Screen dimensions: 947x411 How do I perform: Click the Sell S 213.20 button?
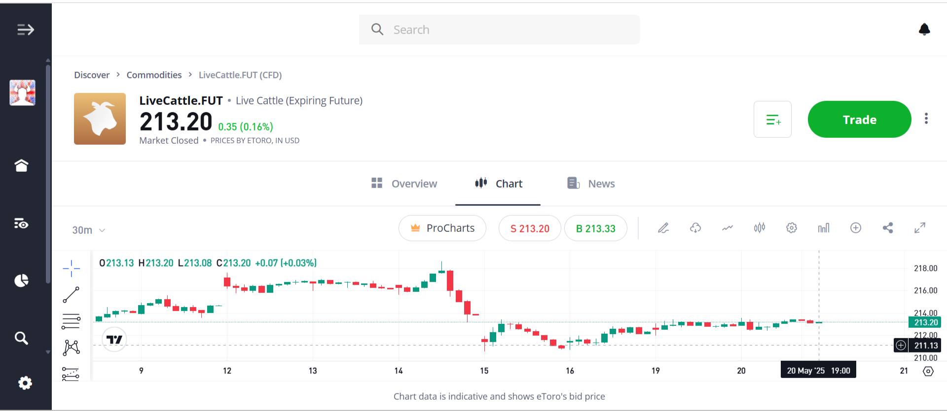[x=530, y=228]
